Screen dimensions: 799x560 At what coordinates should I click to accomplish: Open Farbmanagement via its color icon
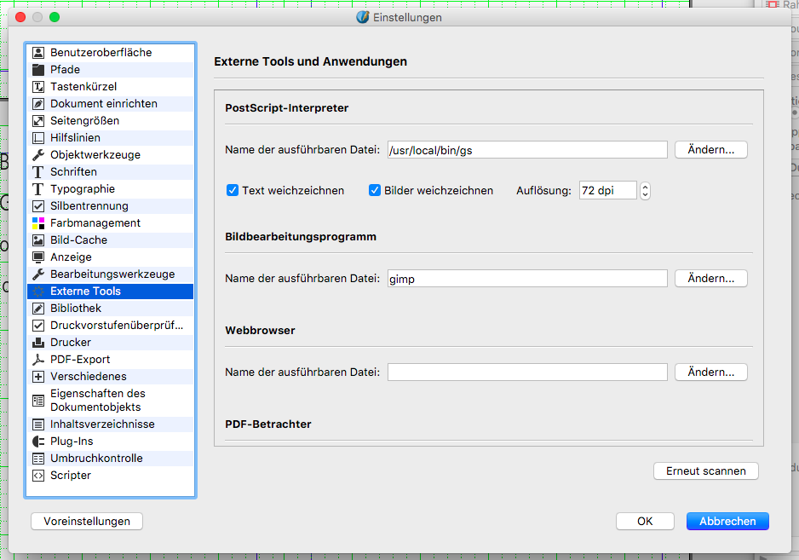tap(37, 223)
